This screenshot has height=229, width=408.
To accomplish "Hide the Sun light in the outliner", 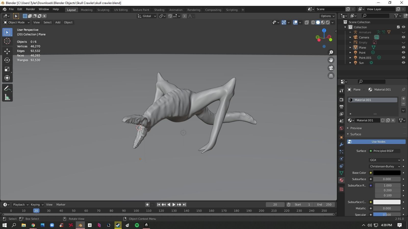I will (403, 63).
